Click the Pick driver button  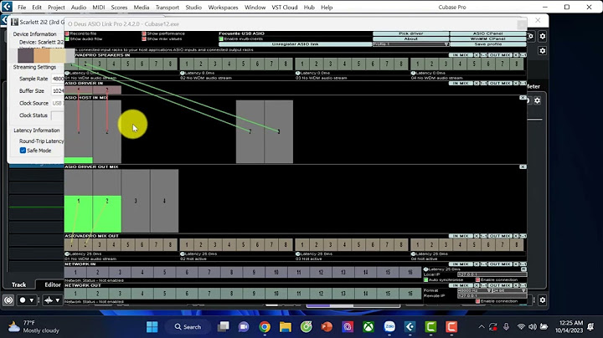(410, 33)
